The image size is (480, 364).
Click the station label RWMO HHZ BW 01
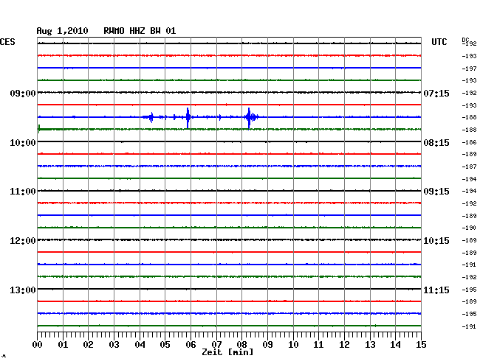(x=140, y=31)
